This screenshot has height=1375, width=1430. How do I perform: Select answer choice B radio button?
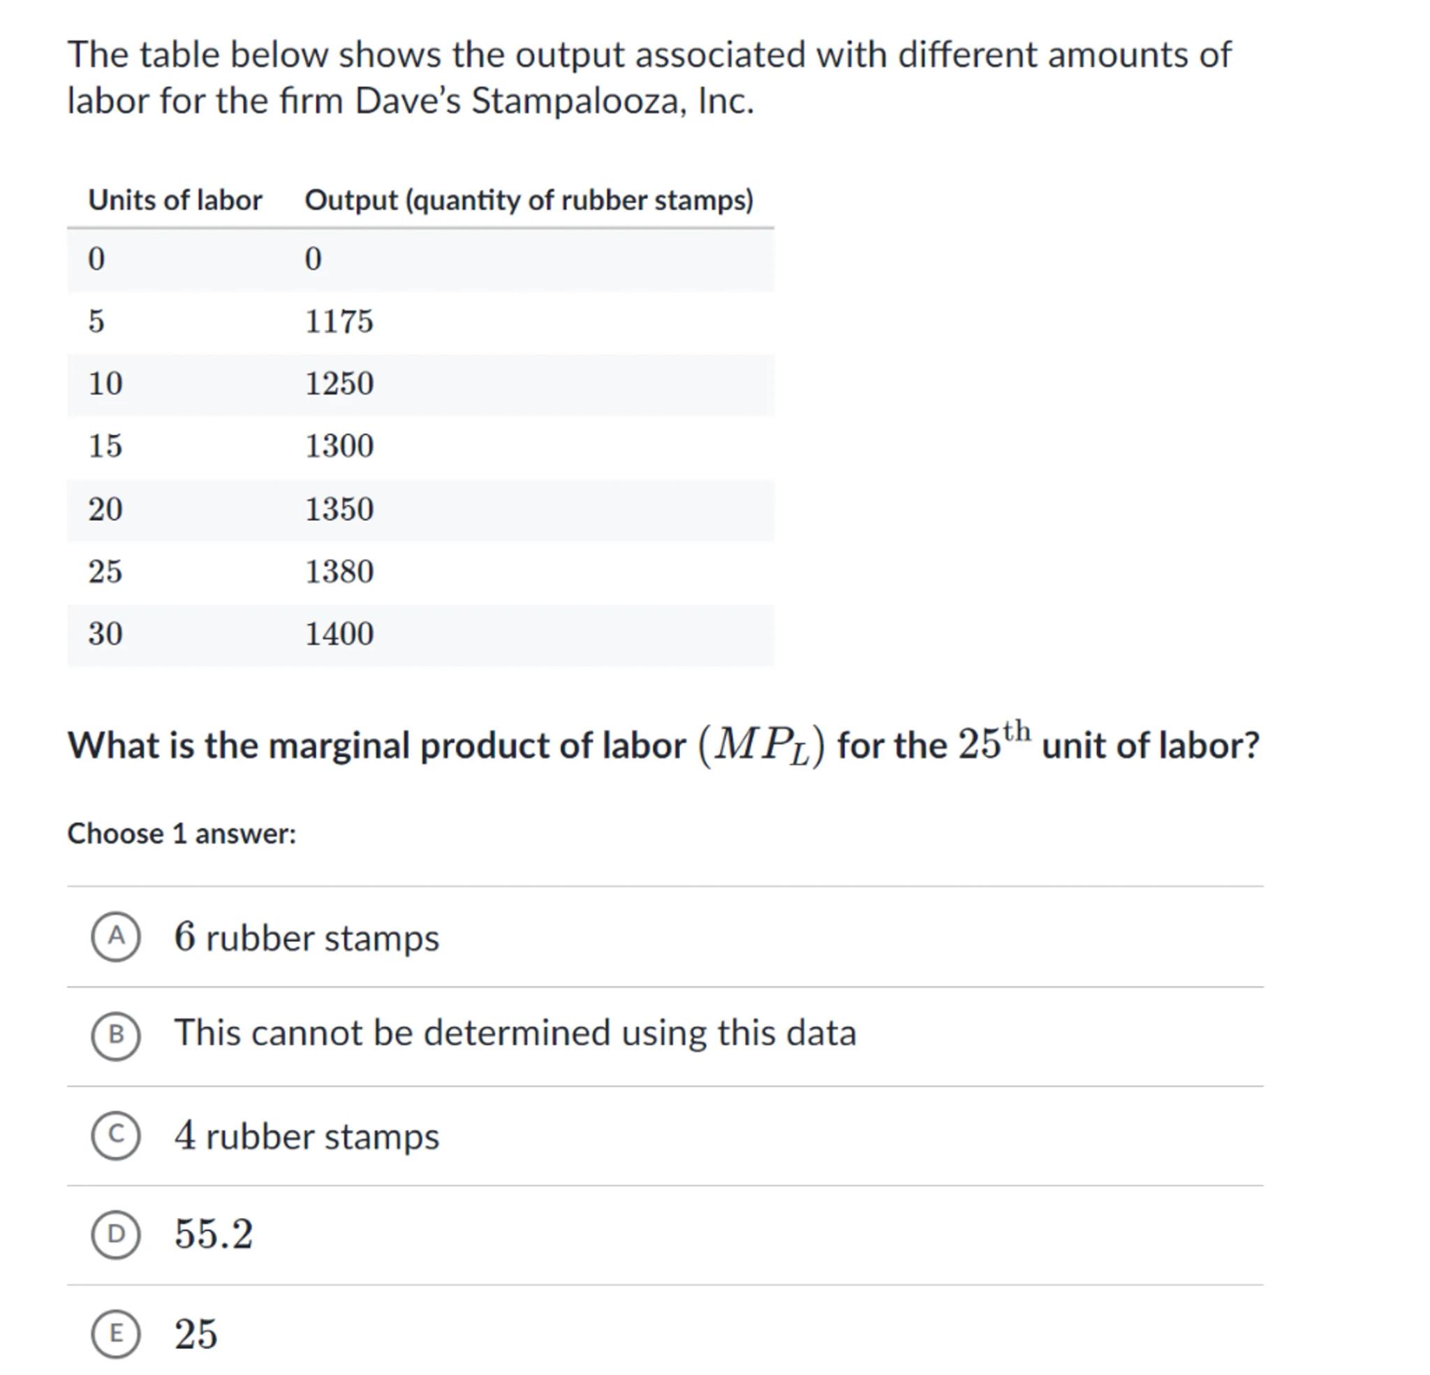(x=115, y=1035)
